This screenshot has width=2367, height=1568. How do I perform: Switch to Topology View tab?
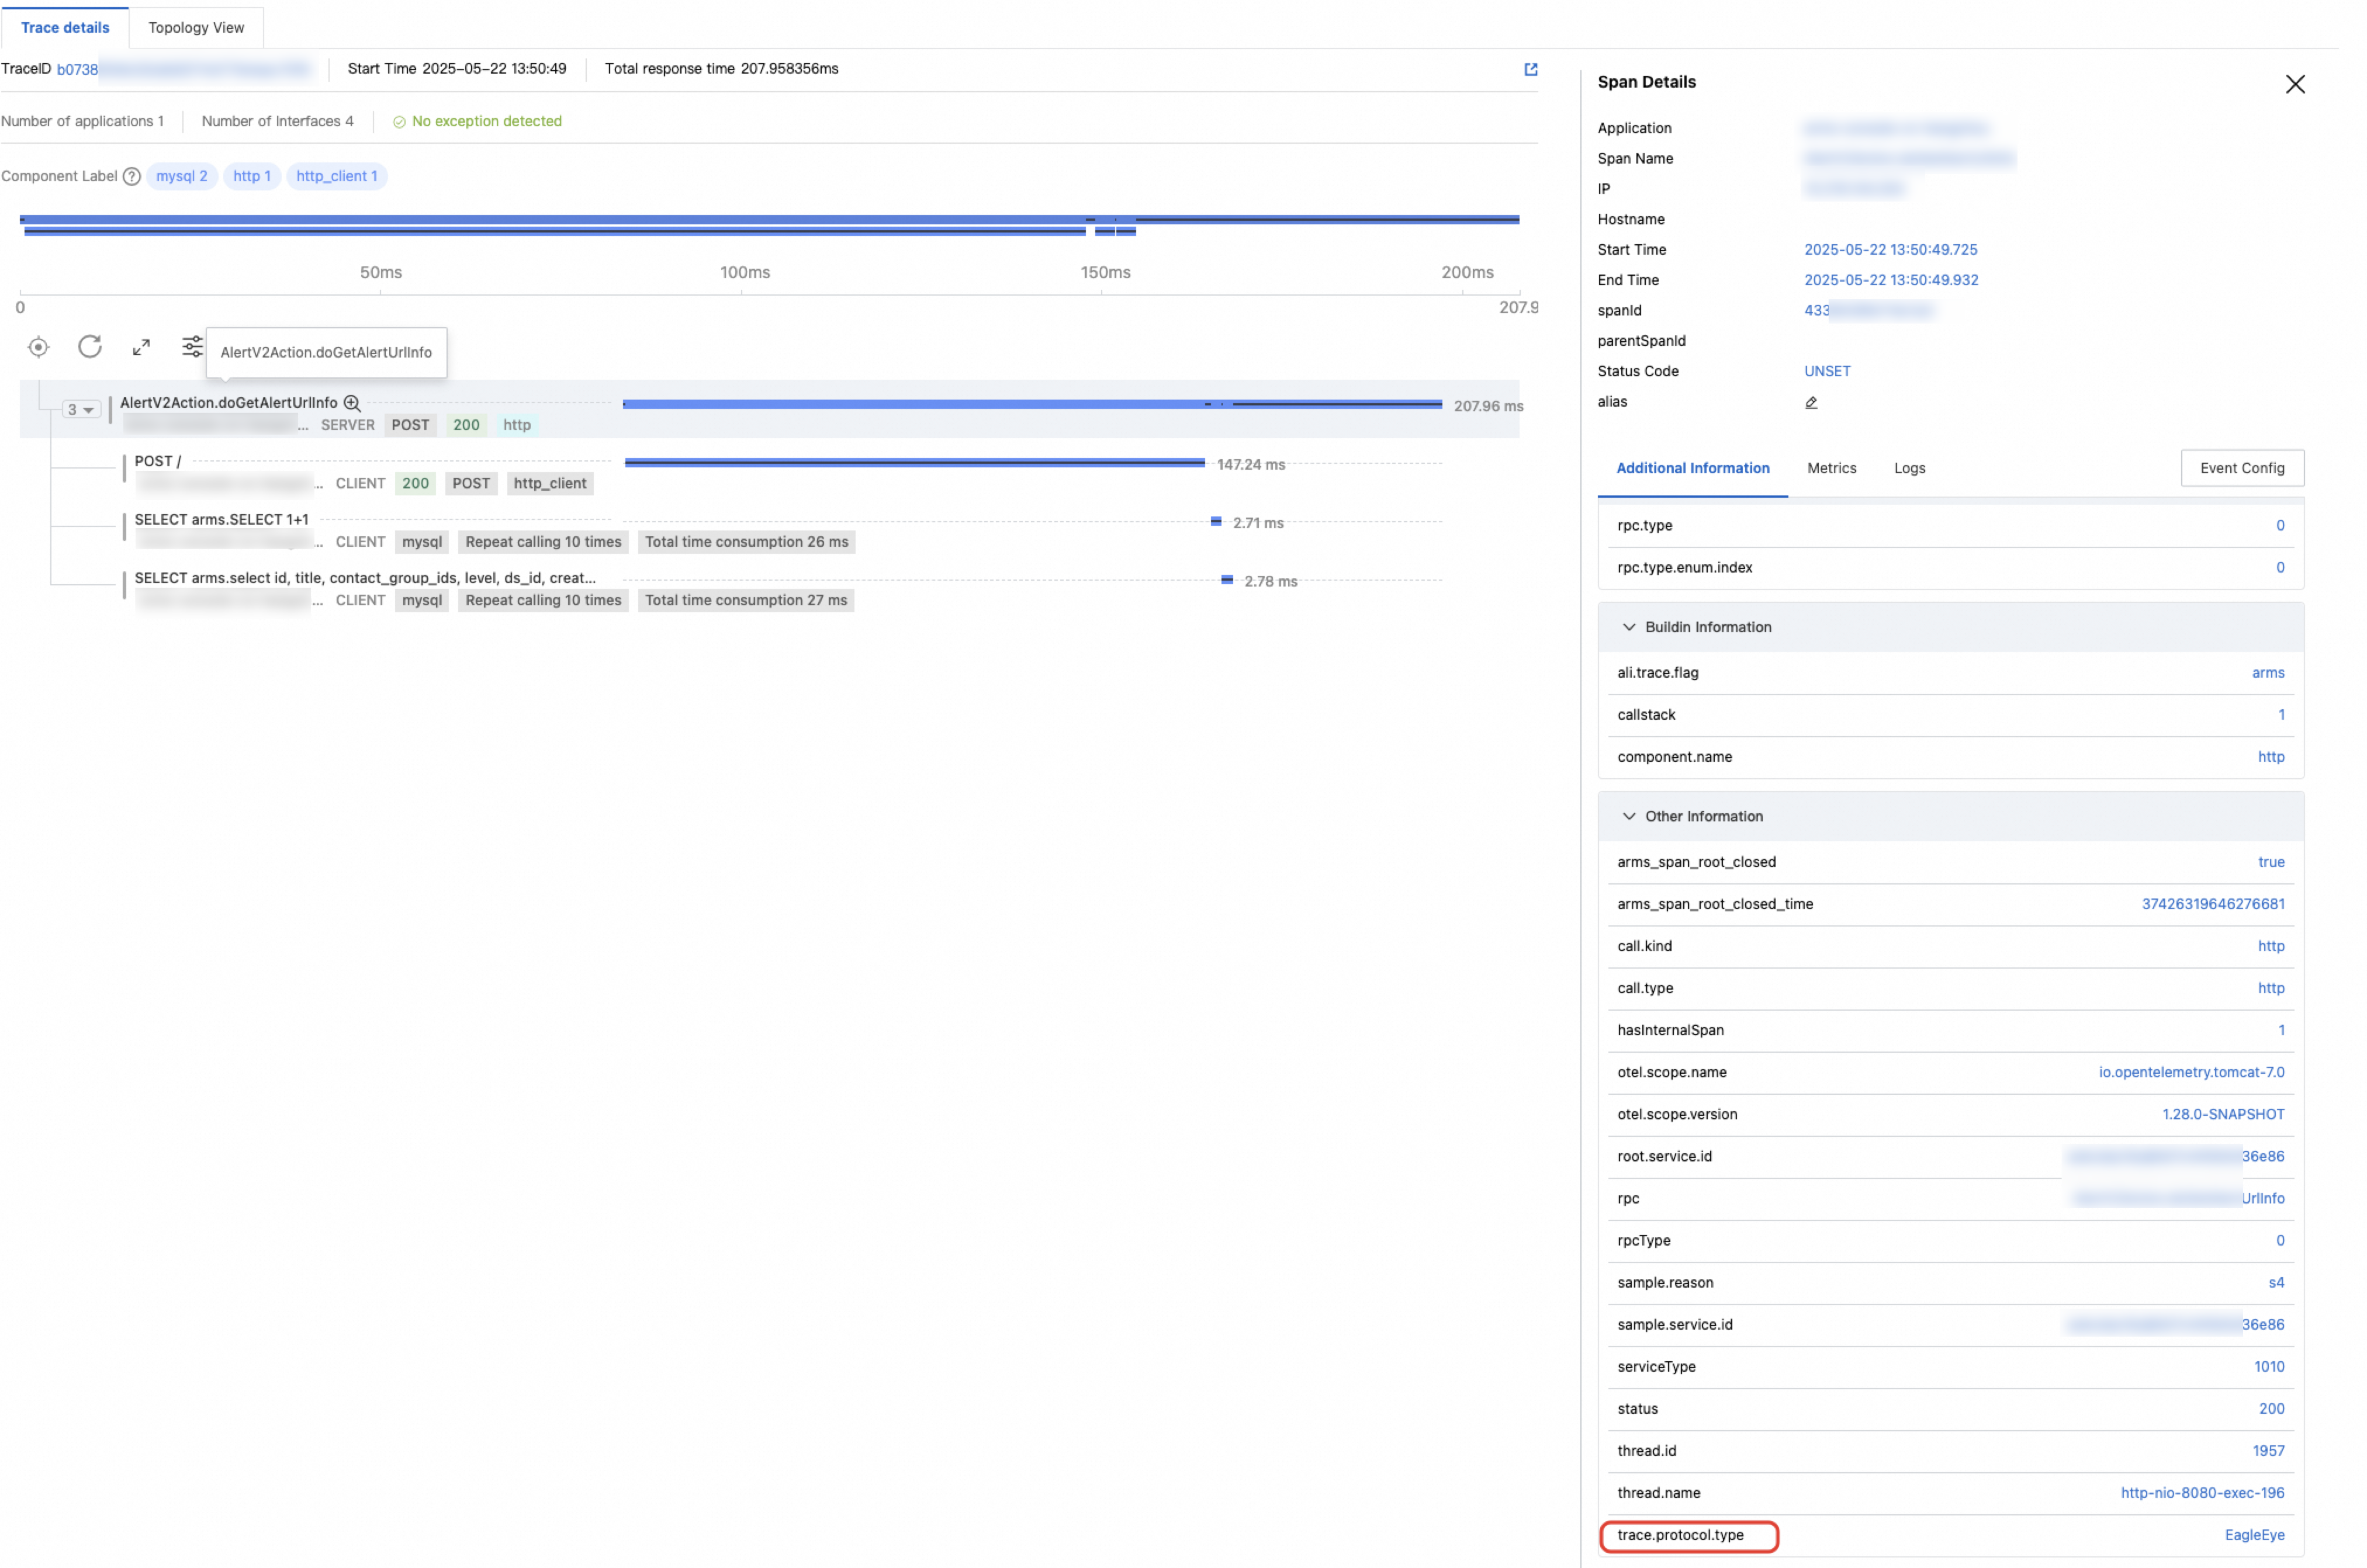point(196,28)
